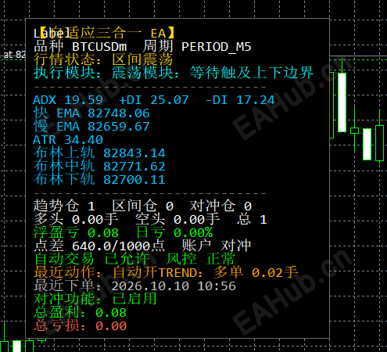The image size is (387, 352).
Task: Click the 布林下轨 82700.11 row
Action: pyautogui.click(x=99, y=180)
